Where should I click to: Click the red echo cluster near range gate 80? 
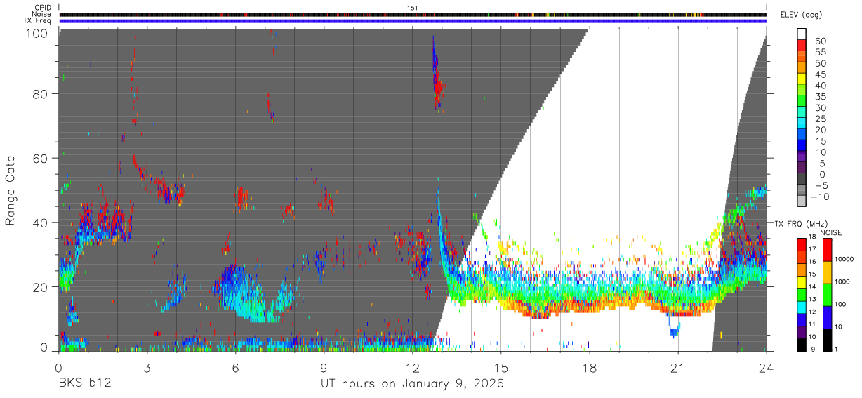tap(439, 90)
